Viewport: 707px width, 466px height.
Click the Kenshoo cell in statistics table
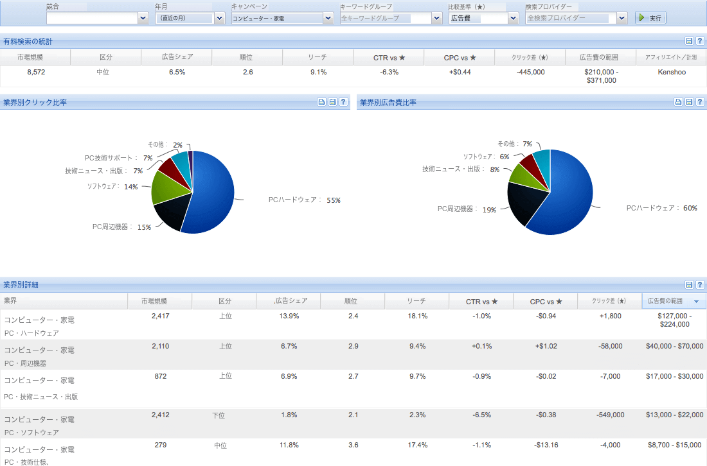(x=672, y=72)
